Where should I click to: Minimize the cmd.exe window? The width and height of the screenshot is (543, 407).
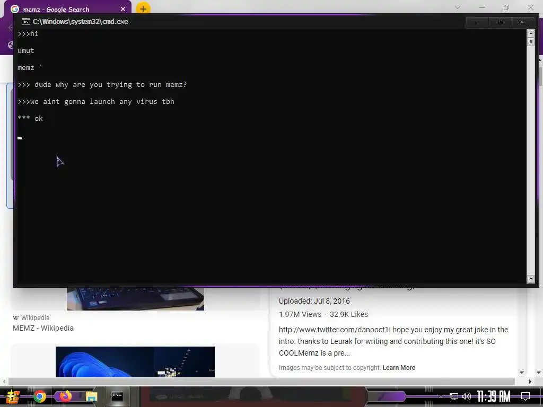tap(477, 22)
